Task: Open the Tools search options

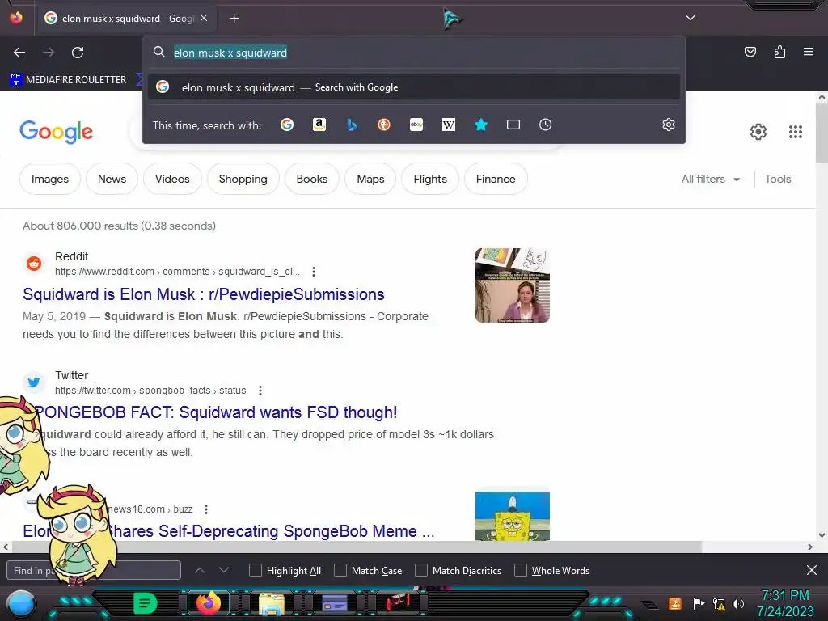Action: [x=778, y=179]
